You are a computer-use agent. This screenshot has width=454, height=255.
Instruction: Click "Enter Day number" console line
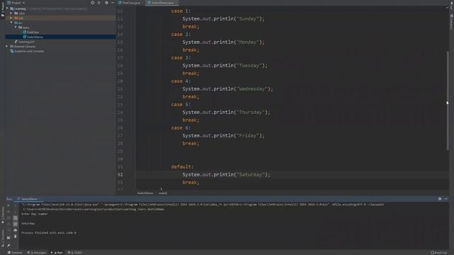pos(35,214)
